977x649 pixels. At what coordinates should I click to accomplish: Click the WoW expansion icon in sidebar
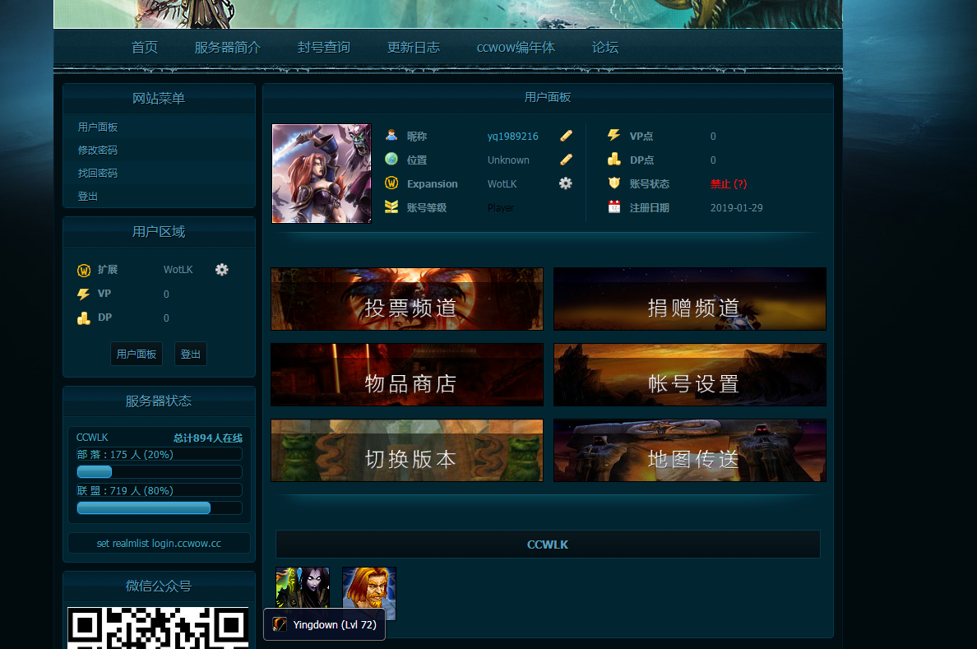tap(84, 270)
